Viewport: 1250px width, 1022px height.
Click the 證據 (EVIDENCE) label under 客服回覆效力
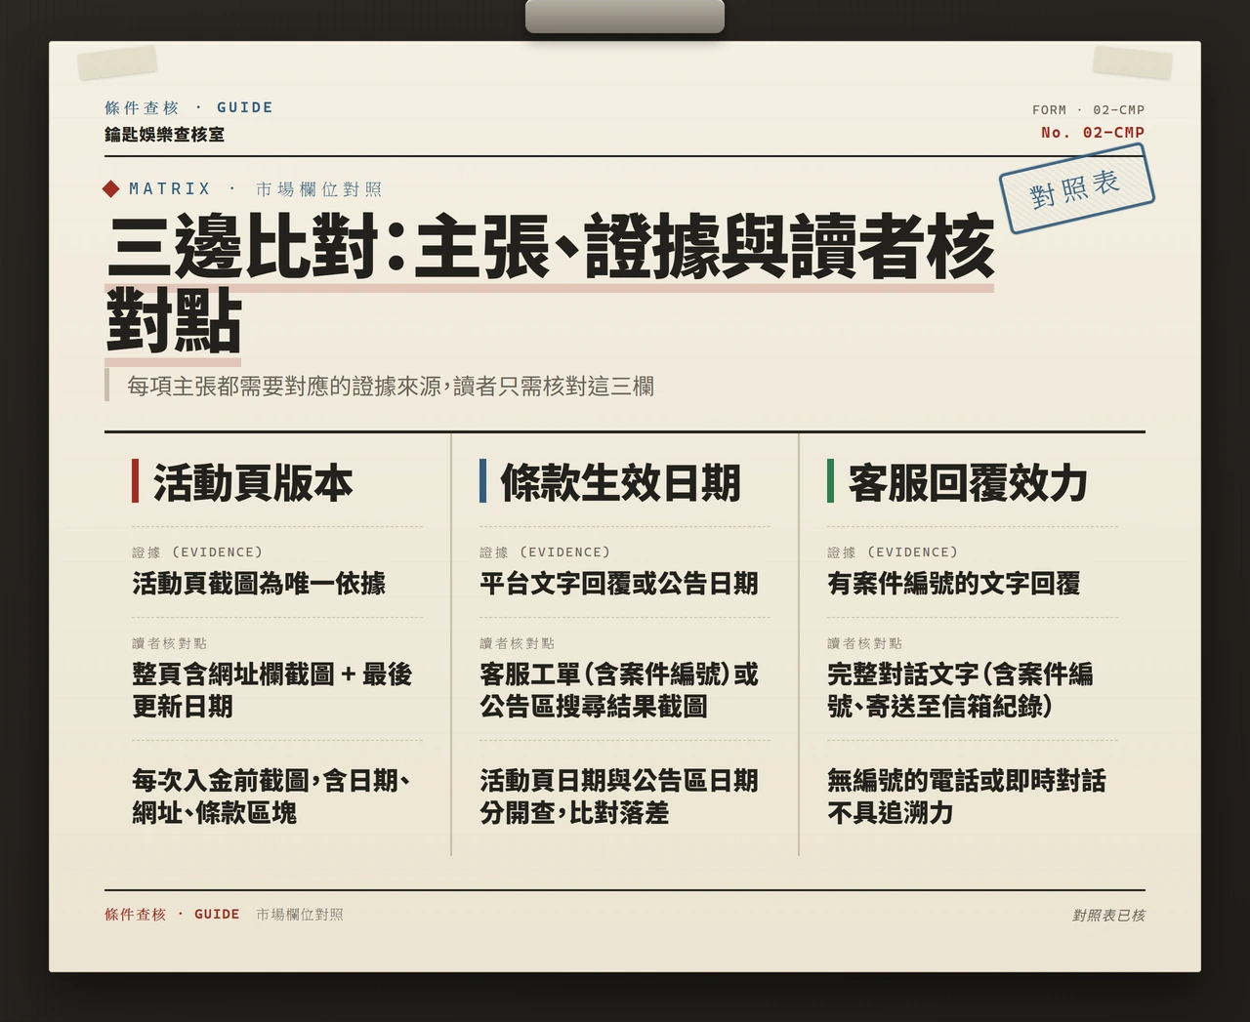893,552
